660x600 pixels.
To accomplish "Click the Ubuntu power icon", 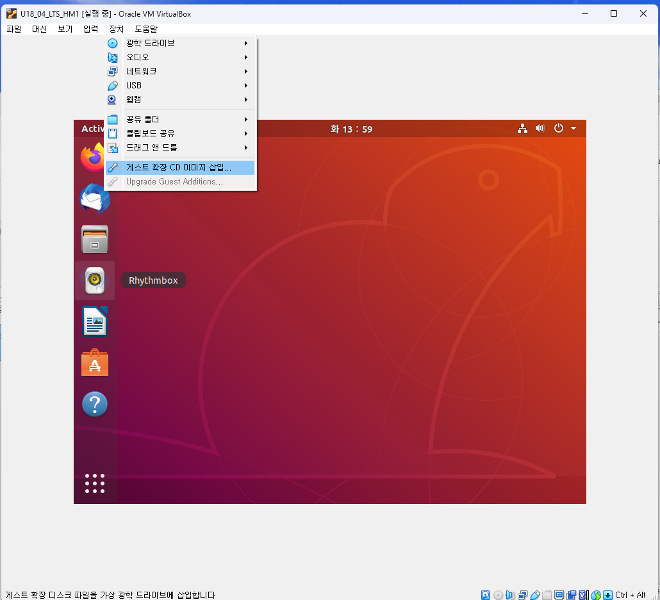I will 559,128.
